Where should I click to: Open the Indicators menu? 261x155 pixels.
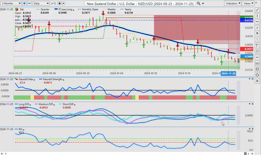tap(232, 3)
